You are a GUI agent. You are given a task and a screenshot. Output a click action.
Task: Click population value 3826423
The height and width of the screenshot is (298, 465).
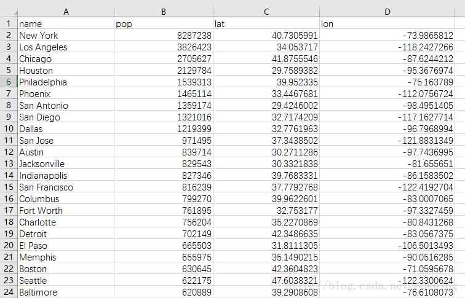tap(164, 47)
